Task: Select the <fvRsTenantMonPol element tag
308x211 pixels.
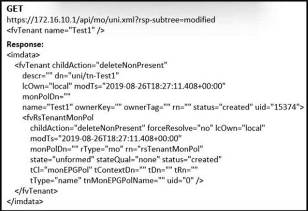Action: 58,118
